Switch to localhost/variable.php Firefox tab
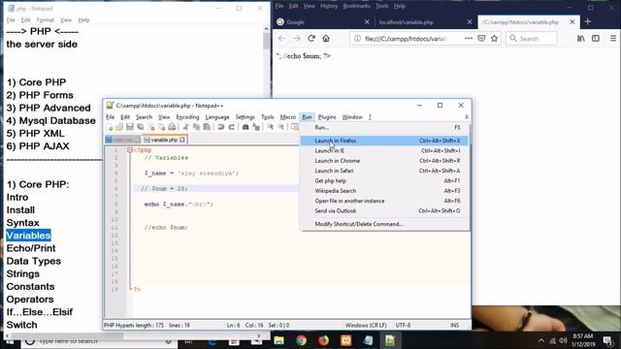Image resolution: width=621 pixels, height=349 pixels. point(425,22)
